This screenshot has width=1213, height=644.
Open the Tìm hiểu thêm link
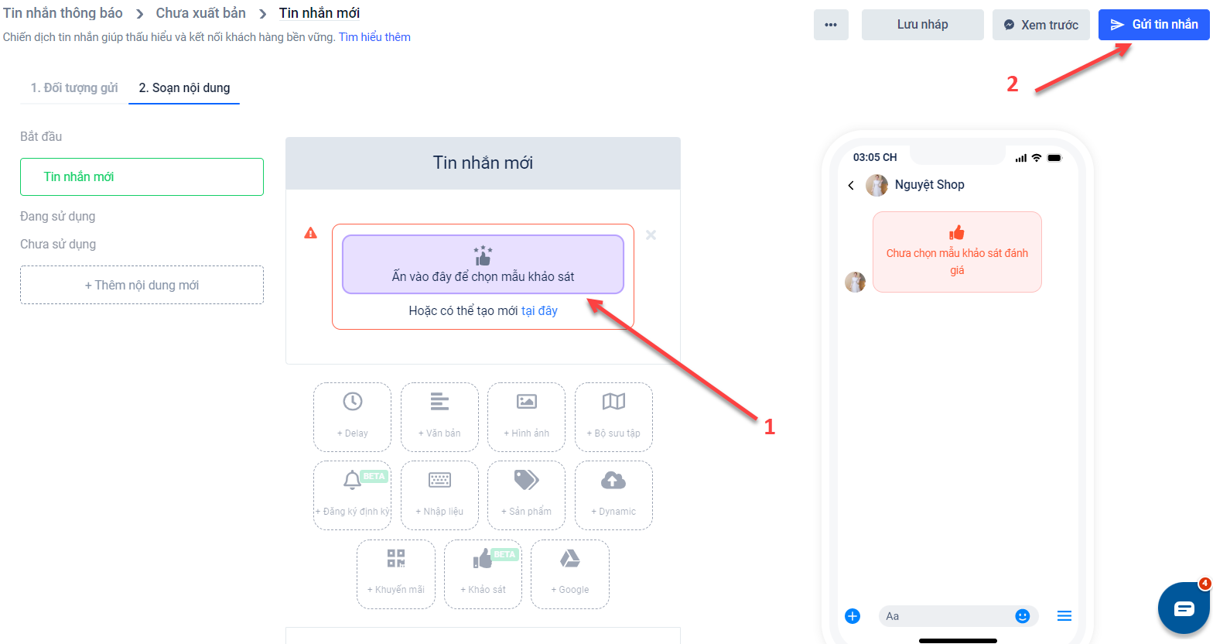374,37
